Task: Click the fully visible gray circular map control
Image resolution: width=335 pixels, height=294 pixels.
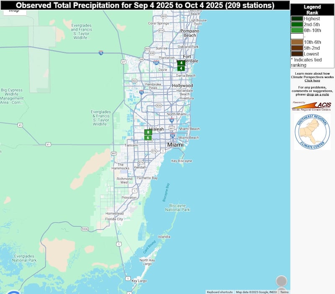Action: (281, 281)
